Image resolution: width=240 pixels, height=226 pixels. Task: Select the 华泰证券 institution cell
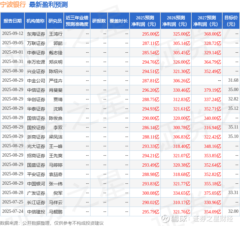point(36,109)
